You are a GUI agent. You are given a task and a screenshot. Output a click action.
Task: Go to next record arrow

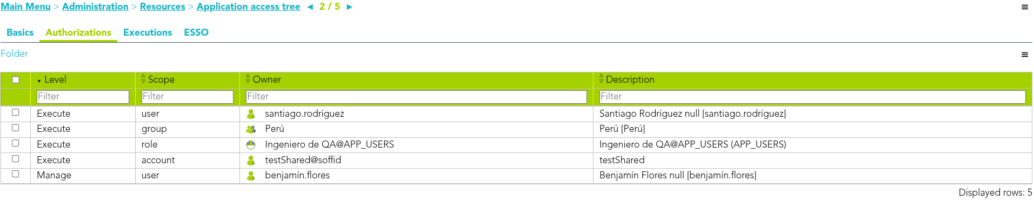point(349,7)
